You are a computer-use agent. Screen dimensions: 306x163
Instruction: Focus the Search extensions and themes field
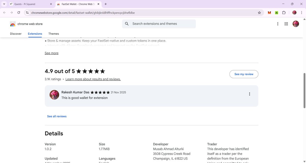click(x=159, y=24)
